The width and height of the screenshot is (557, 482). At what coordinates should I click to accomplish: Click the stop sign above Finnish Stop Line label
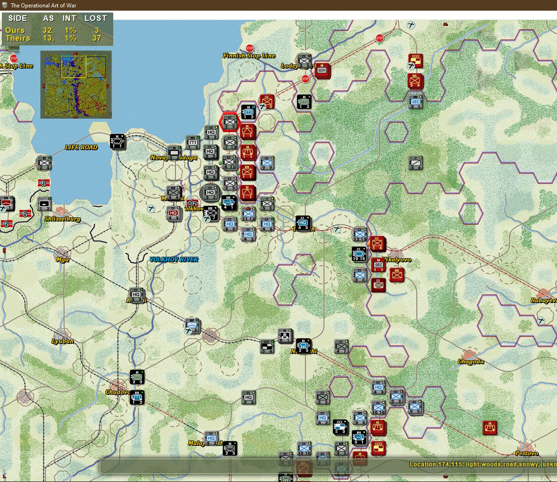tap(250, 48)
